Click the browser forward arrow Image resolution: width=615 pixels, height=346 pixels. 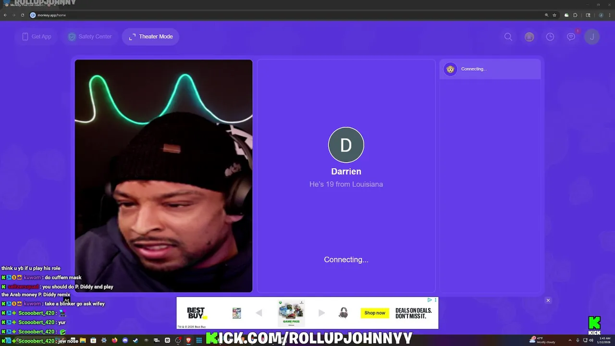tap(13, 15)
